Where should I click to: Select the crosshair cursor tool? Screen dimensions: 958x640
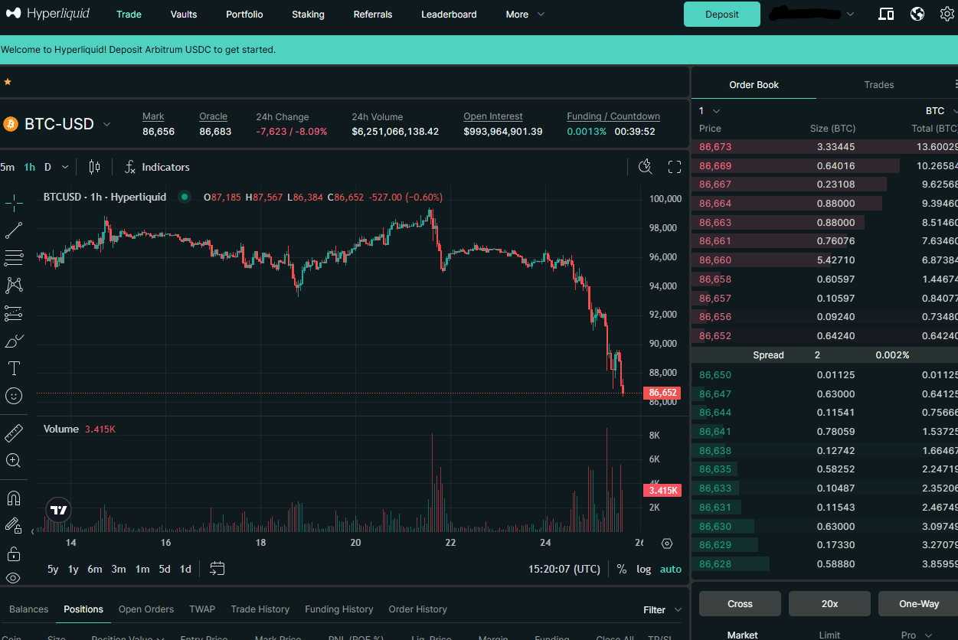(14, 202)
